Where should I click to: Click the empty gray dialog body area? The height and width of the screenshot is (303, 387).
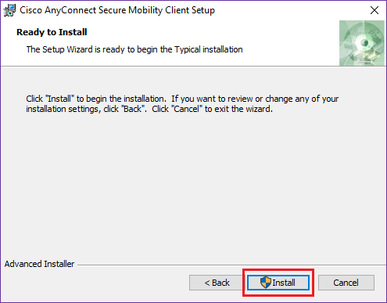(x=193, y=182)
